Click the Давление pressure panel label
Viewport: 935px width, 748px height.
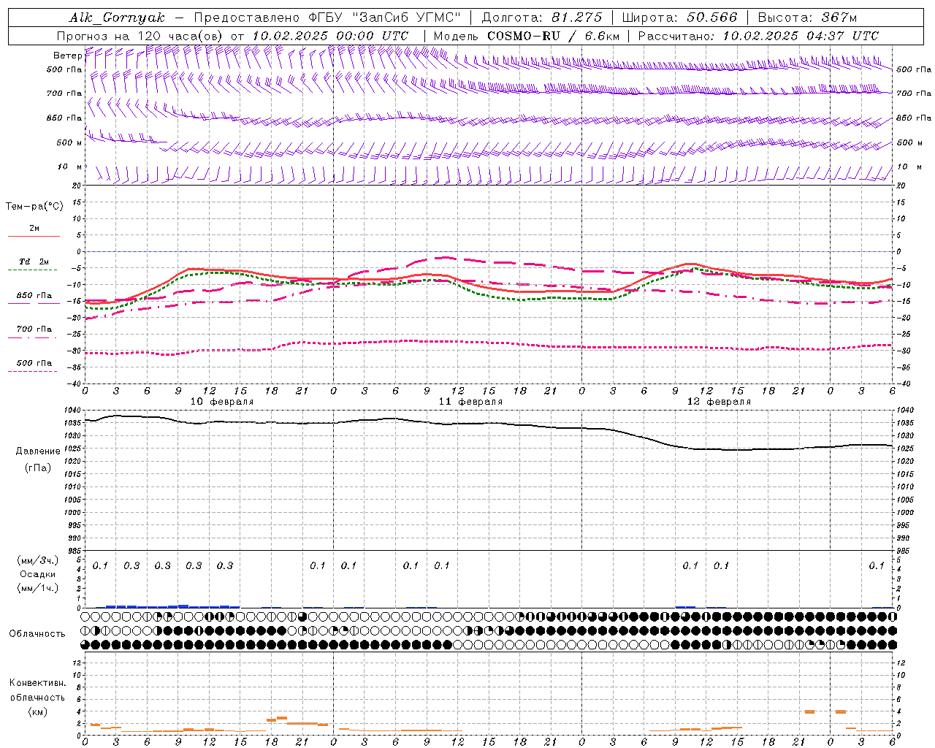[x=38, y=451]
